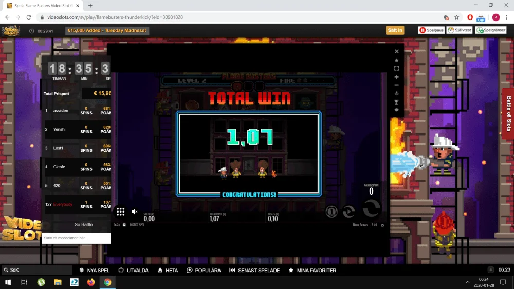The image size is (514, 289).
Task: Open File Explorer from the taskbar
Action: click(58, 282)
